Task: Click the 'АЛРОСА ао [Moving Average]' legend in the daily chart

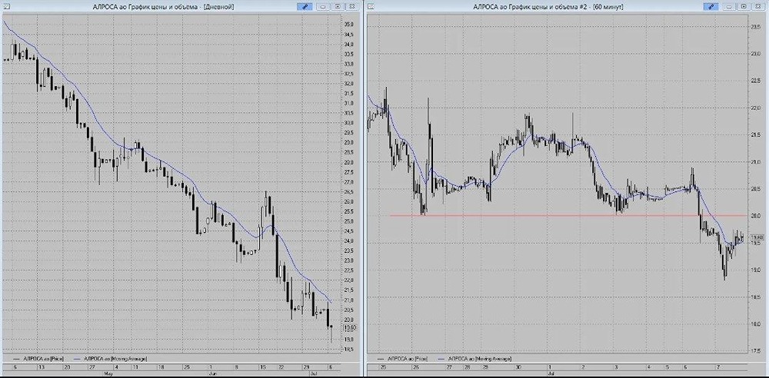Action: coord(111,360)
